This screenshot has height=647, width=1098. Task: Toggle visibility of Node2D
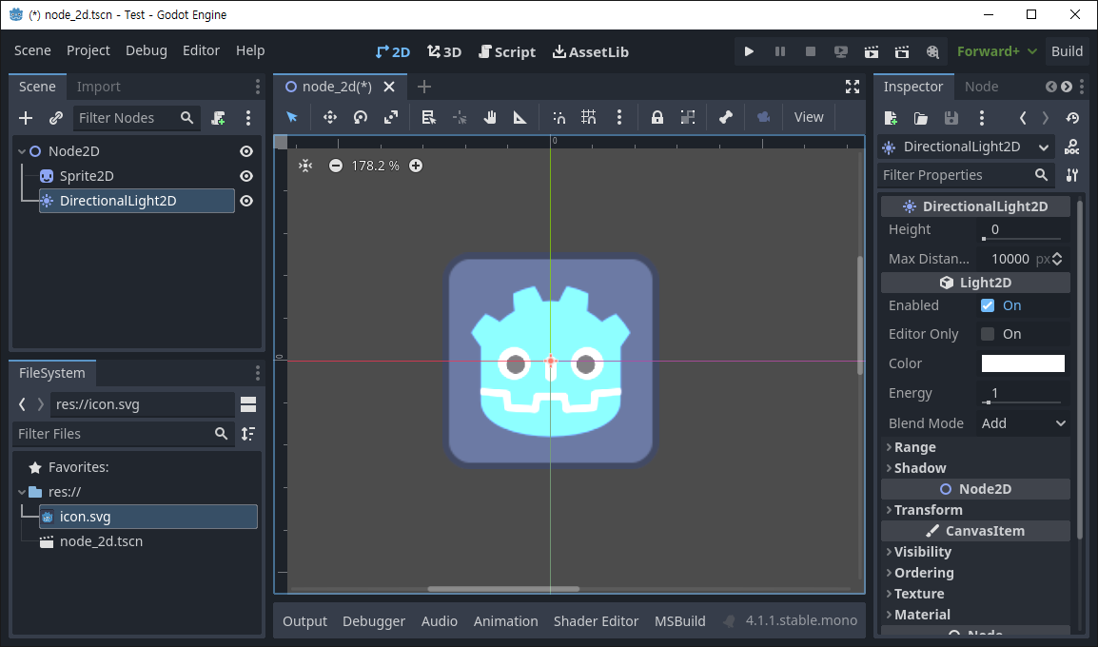[246, 151]
